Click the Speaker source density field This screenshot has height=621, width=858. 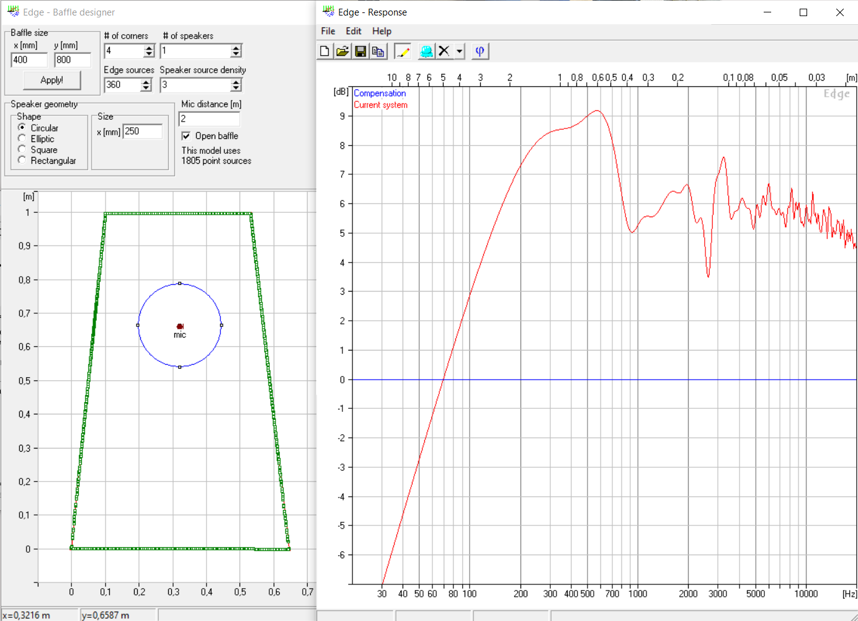(195, 85)
